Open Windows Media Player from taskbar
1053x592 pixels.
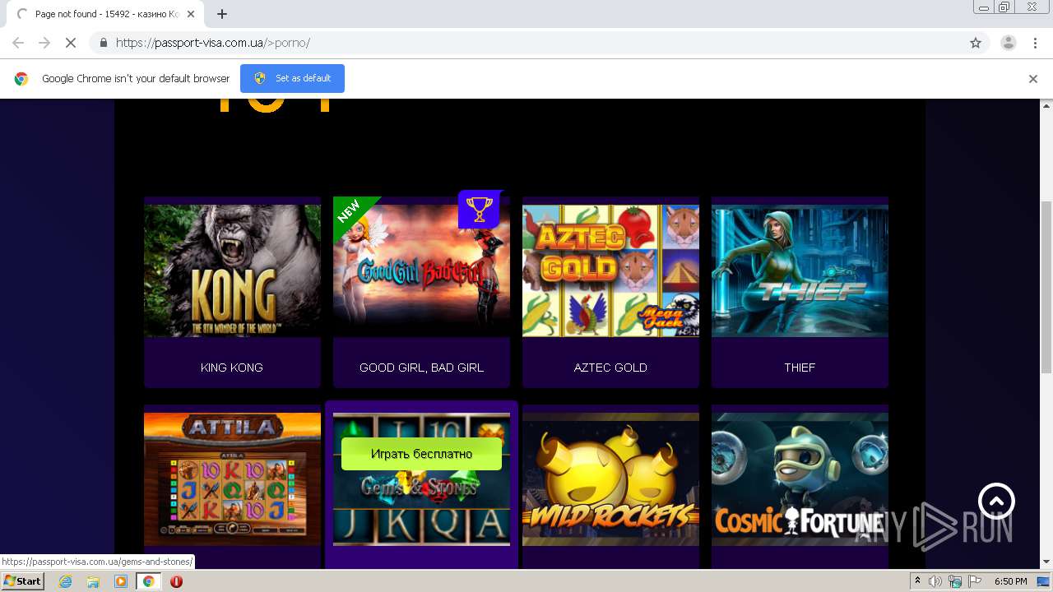(121, 581)
